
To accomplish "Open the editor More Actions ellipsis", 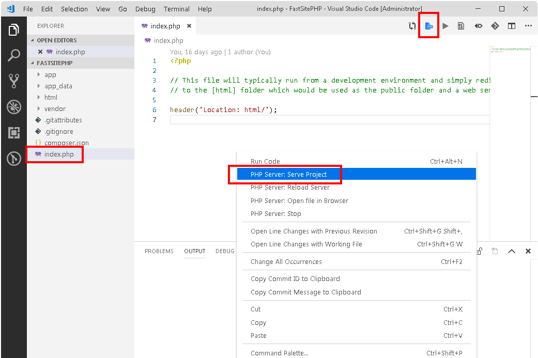I will coord(528,26).
